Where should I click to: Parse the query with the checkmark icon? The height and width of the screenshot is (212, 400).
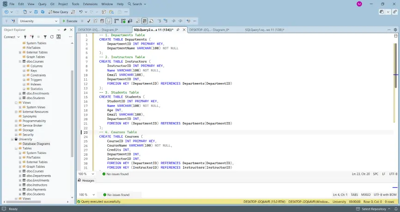tap(89, 21)
